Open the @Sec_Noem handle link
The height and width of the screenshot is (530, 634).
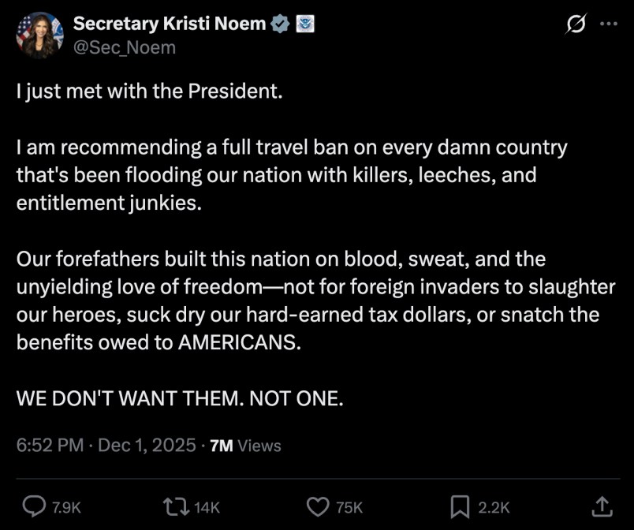click(125, 47)
